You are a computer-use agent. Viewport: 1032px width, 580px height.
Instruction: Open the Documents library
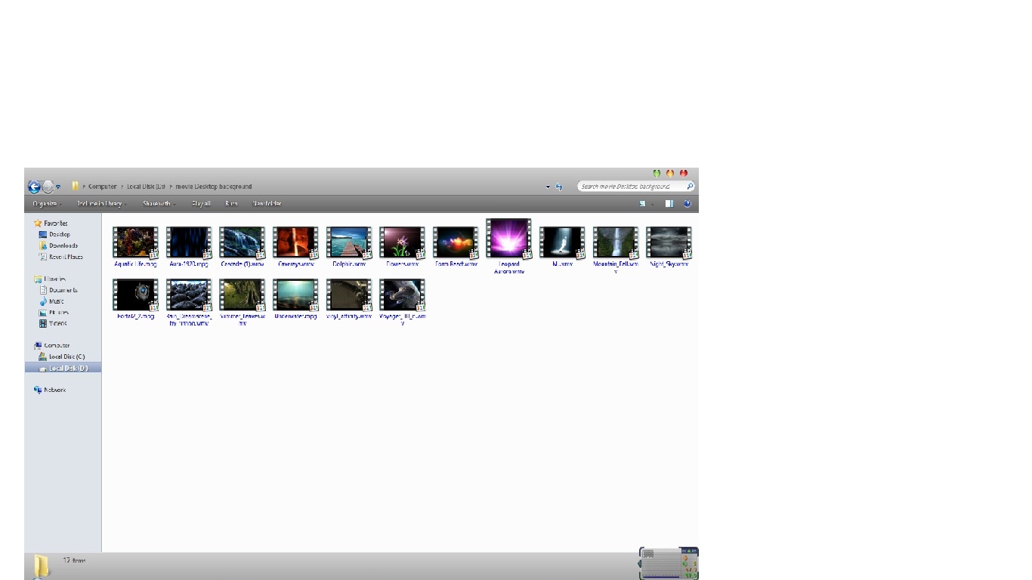58,290
